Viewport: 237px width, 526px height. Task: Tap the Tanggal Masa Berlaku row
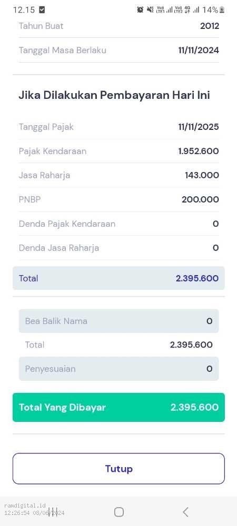coord(118,50)
